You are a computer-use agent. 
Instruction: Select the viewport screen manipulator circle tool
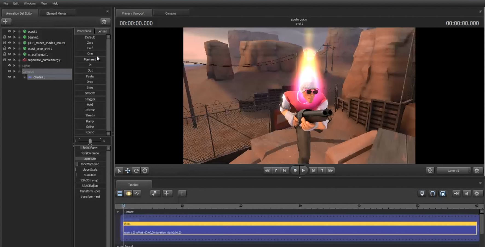click(145, 171)
